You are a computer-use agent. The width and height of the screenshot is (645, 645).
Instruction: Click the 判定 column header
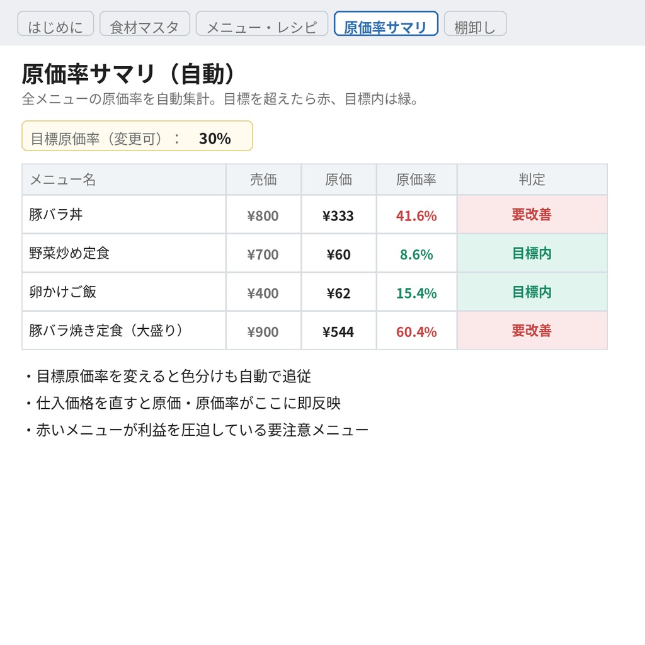click(x=532, y=180)
